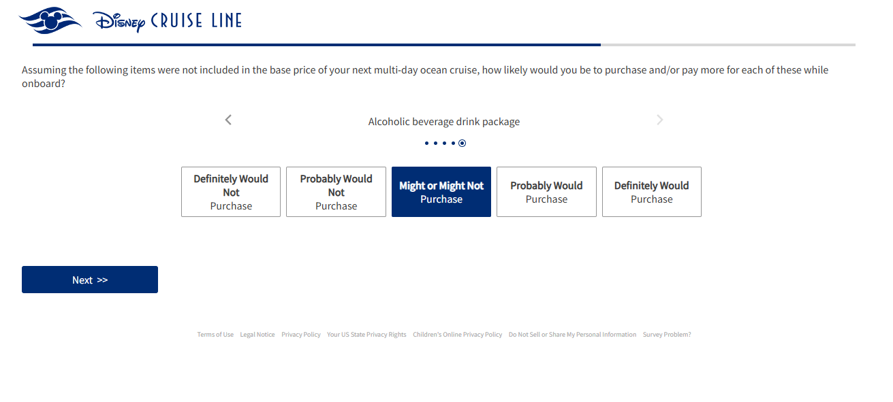The width and height of the screenshot is (893, 402).
Task: Select the fourth carousel pagination dot
Action: 453,143
